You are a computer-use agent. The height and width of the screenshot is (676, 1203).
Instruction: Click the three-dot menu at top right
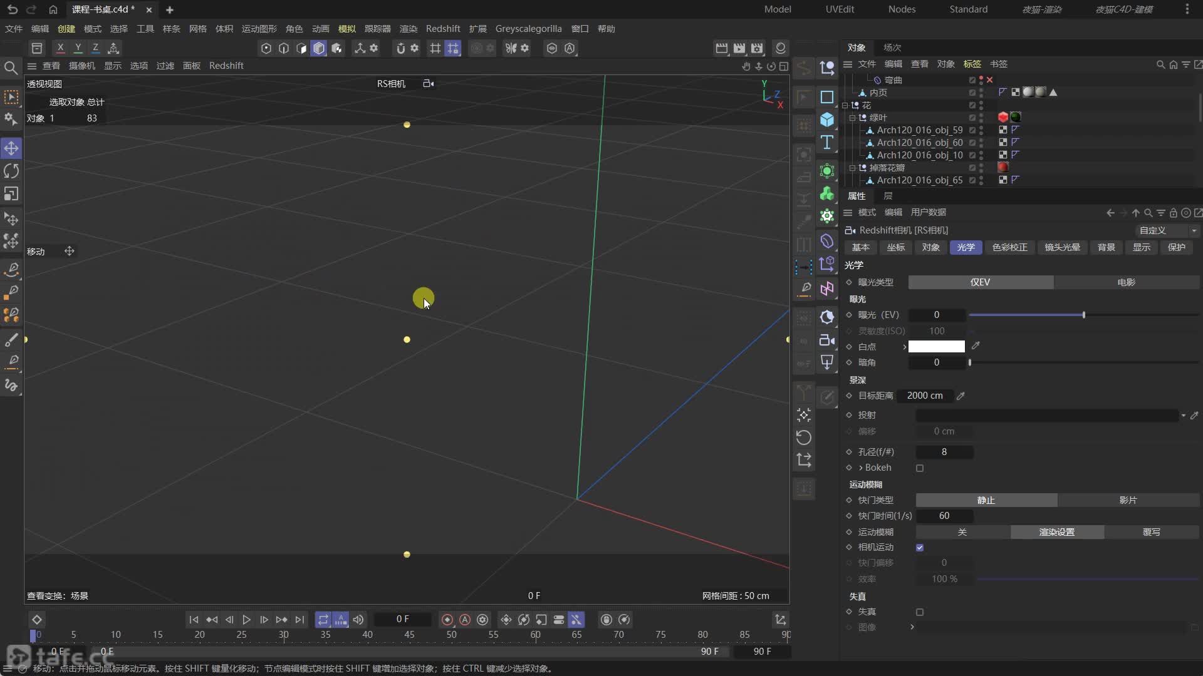[1187, 9]
